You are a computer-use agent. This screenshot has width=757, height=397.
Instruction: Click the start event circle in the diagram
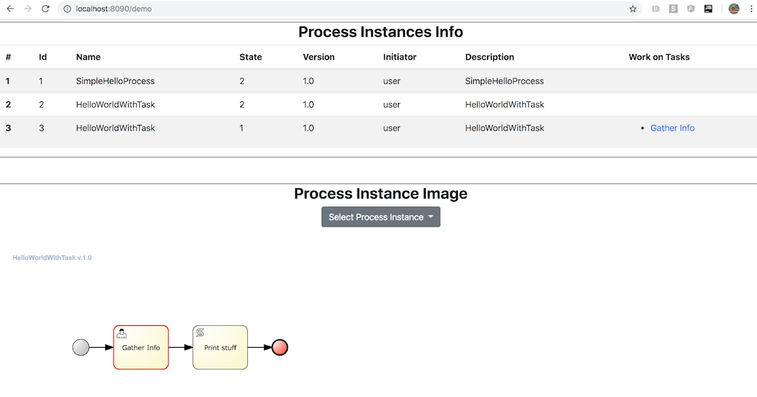(x=81, y=347)
